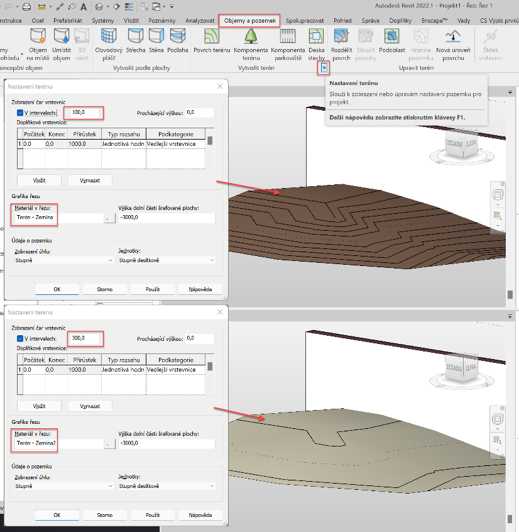Click Vložit button in upper dialog
This screenshot has width=519, height=532.
(40, 180)
